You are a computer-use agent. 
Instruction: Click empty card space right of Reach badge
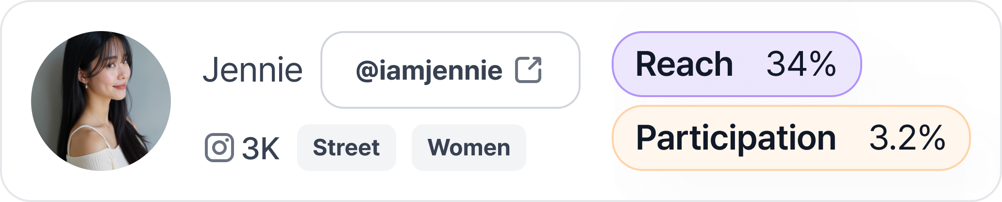[x=922, y=63]
